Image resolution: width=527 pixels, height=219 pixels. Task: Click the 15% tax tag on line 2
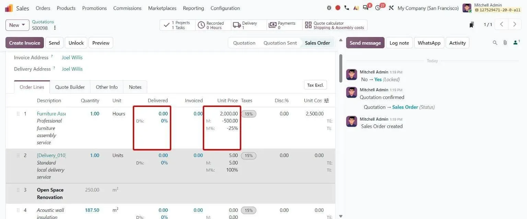249,156
